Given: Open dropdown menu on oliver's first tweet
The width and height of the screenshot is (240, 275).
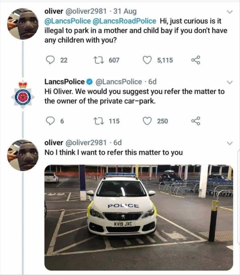Looking at the screenshot, I should coord(229,12).
